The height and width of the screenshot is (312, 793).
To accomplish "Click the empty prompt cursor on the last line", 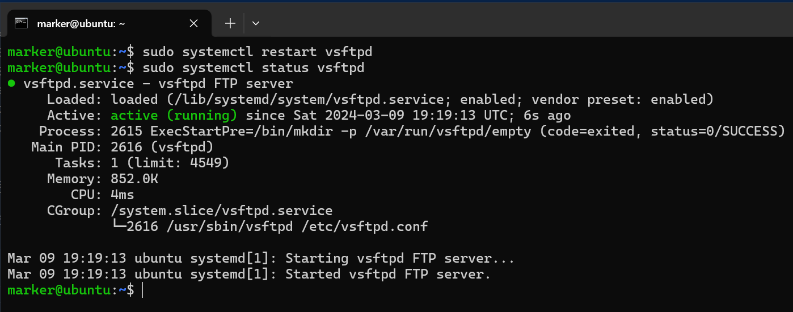I will click(x=143, y=290).
